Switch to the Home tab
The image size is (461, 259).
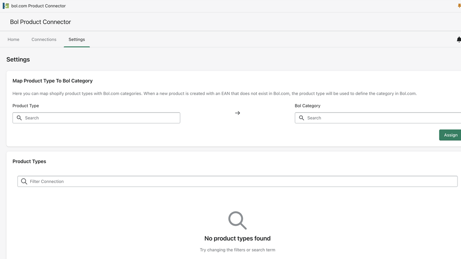click(13, 39)
